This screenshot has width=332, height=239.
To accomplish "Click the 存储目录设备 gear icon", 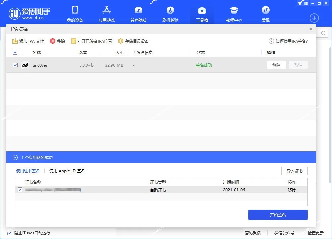I will (121, 41).
